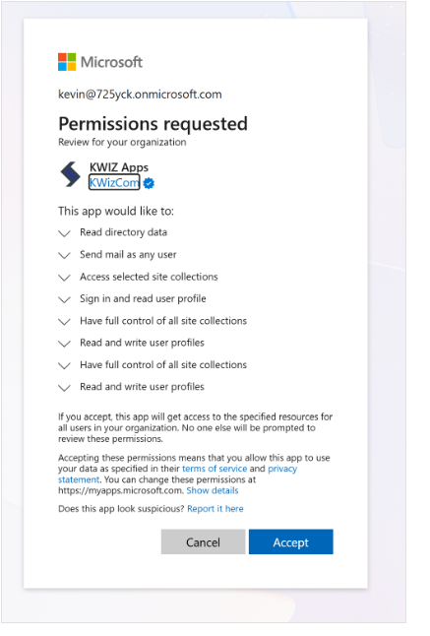Click the Microsoft wordmark text
The height and width of the screenshot is (636, 430).
[111, 62]
